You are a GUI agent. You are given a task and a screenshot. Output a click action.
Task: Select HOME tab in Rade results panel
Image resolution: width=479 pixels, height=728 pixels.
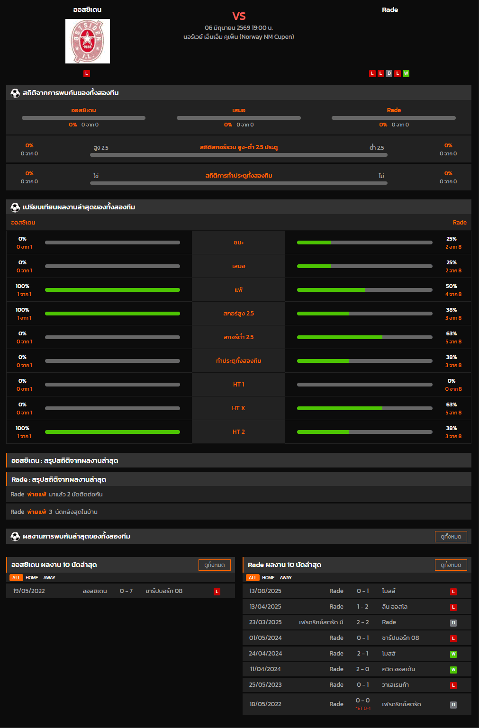[x=268, y=577]
